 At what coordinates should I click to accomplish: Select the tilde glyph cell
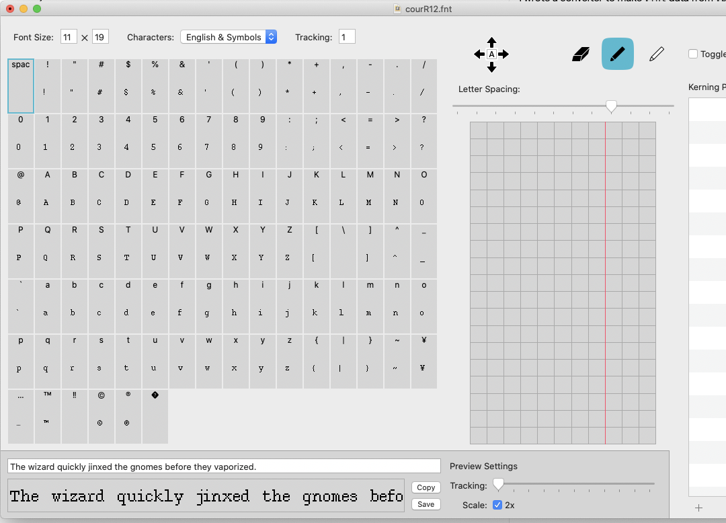click(x=397, y=362)
